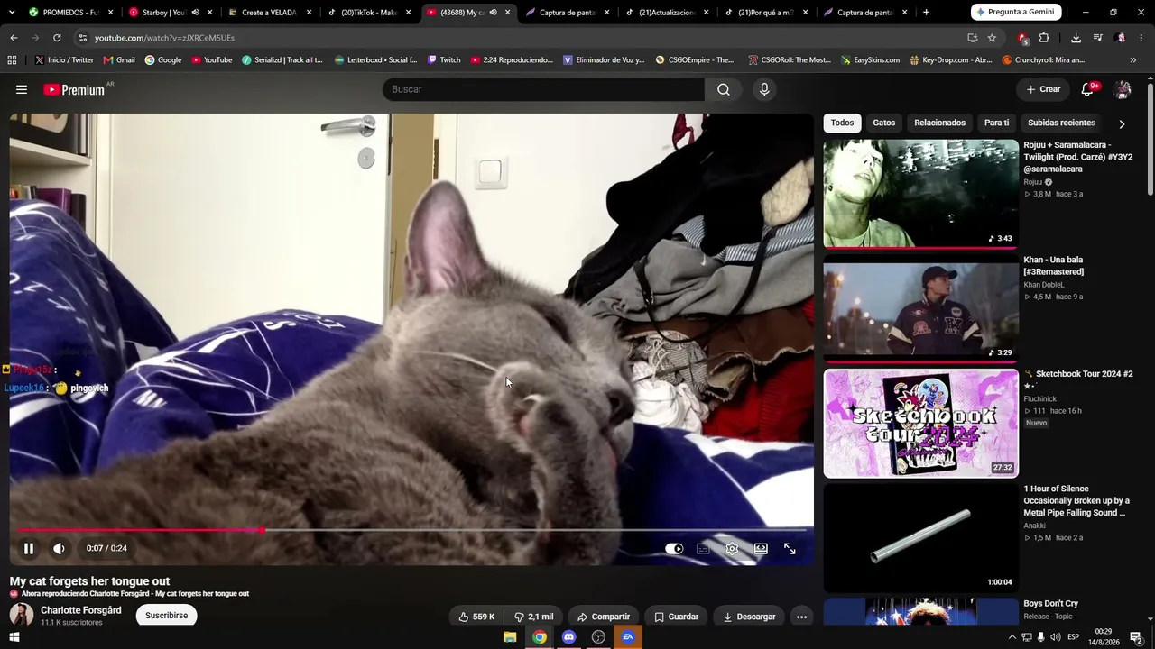The height and width of the screenshot is (649, 1155).
Task: Select the Gatos filter chip
Action: 884,123
